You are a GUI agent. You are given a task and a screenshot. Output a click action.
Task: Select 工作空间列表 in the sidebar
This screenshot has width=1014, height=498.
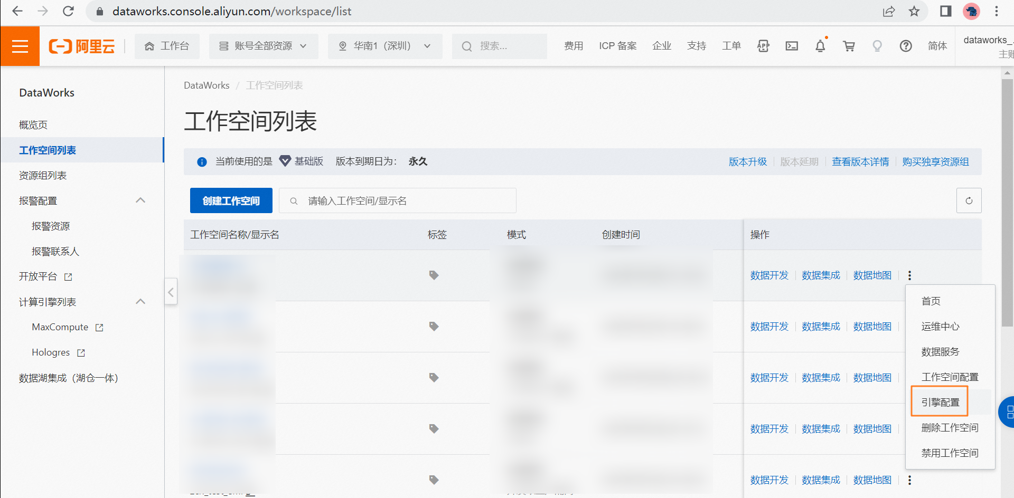tap(82, 150)
